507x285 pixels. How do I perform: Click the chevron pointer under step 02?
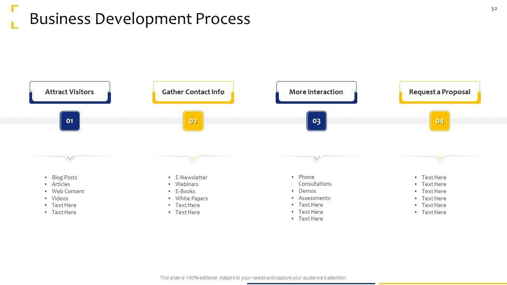click(193, 159)
